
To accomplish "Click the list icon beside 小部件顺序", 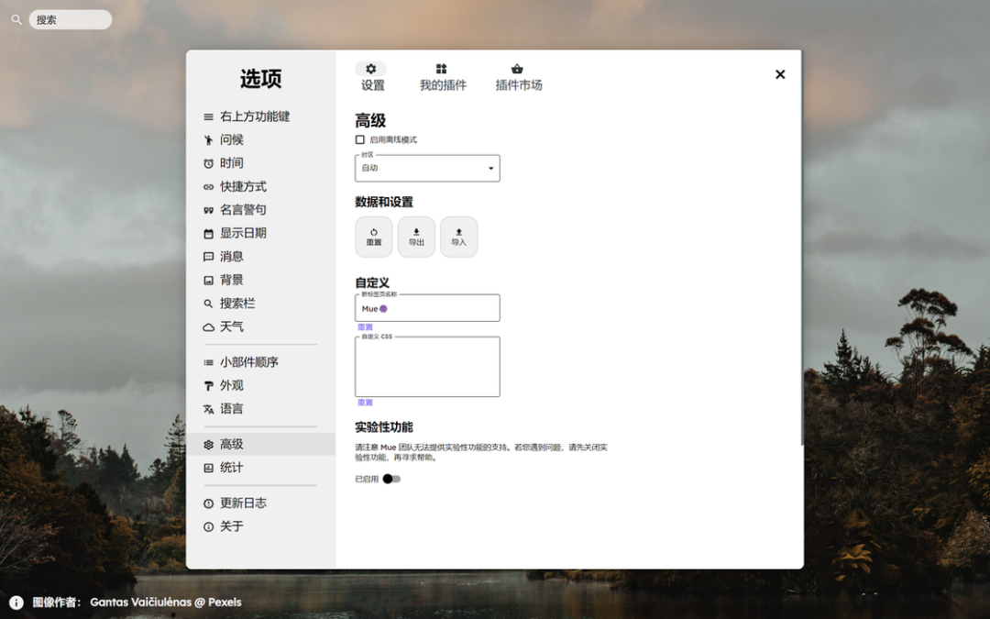I will click(x=208, y=362).
